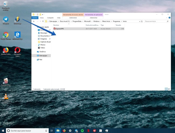The height and width of the screenshot is (133, 175).
Task: Switch to large icons view in status bar
Action: tap(169, 89)
